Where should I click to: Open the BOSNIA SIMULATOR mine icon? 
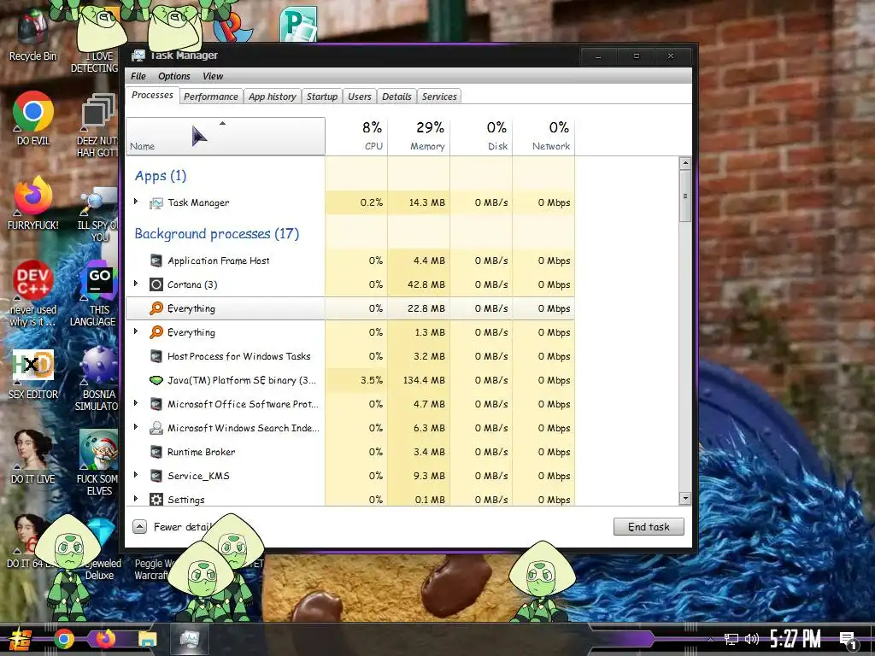click(x=99, y=366)
